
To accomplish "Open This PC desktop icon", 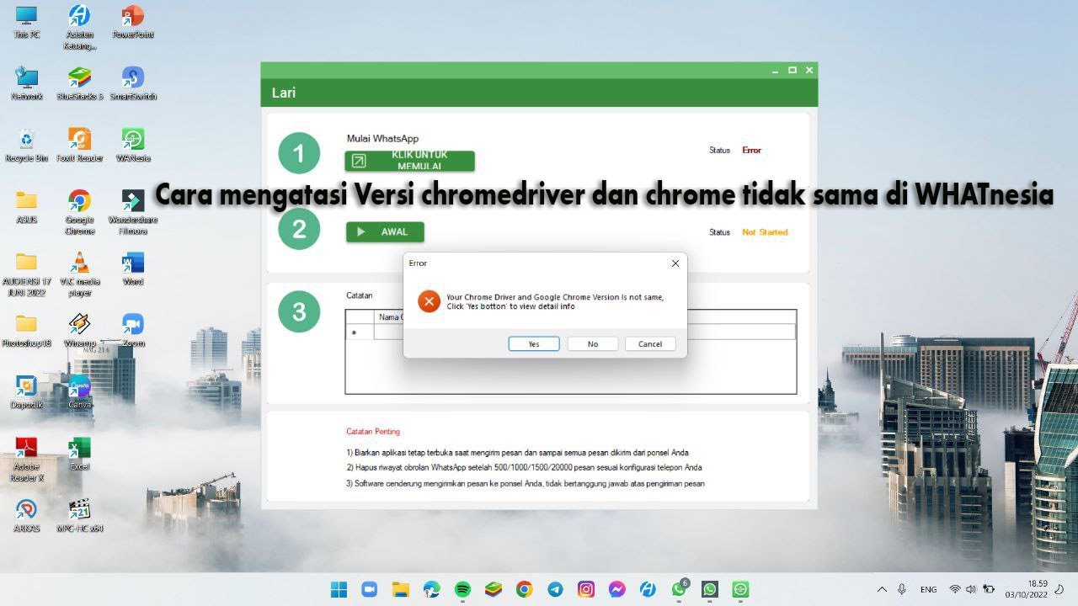I will (27, 22).
